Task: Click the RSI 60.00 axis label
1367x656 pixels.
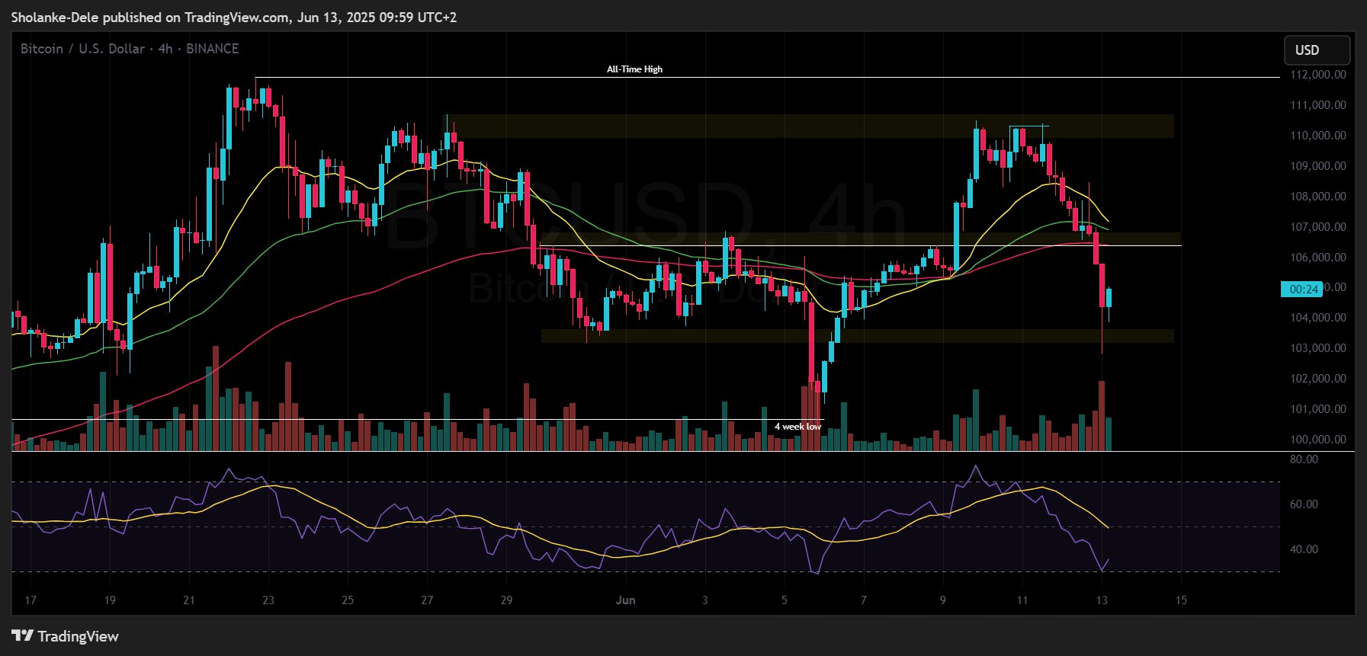Action: [x=1304, y=504]
